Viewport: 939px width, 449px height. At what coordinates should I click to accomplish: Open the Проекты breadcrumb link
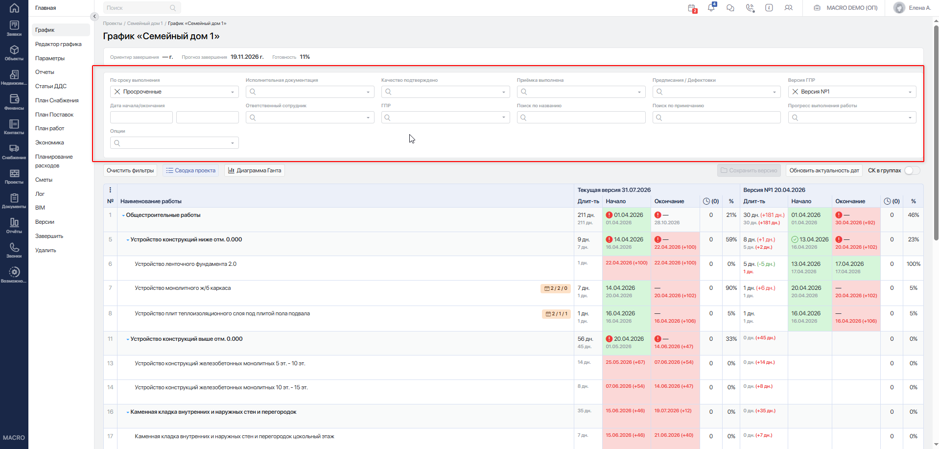click(x=113, y=24)
